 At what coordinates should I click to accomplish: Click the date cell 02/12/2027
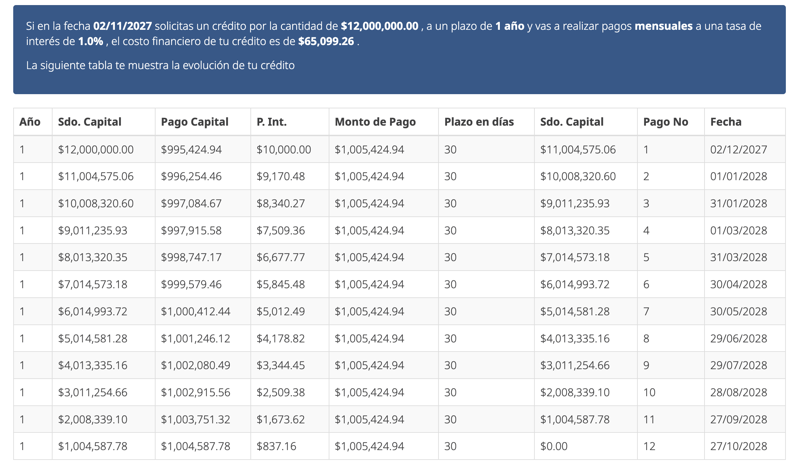point(745,149)
